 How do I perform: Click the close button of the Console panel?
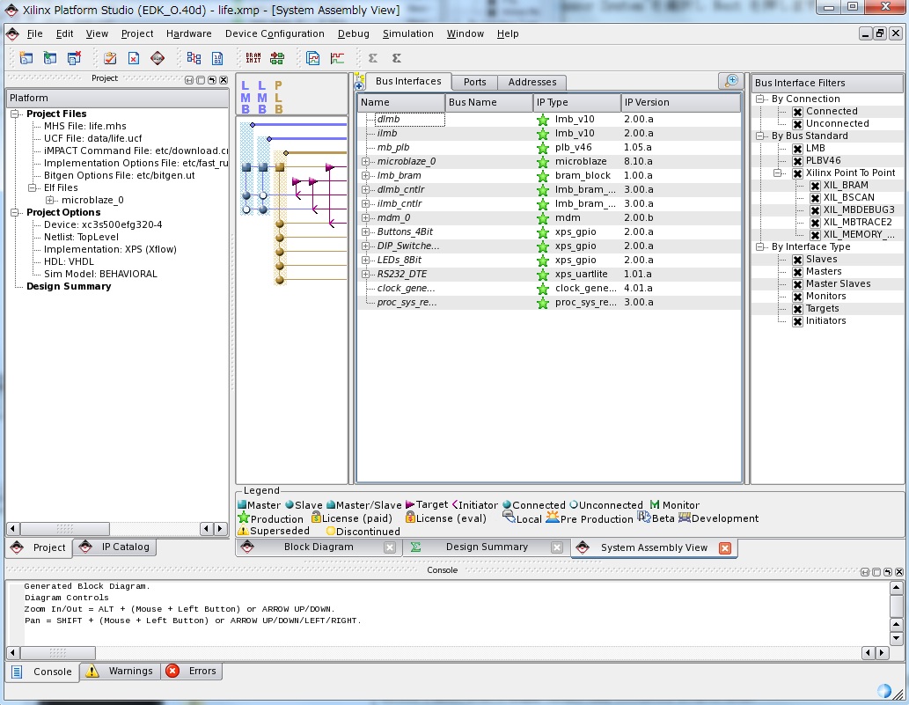899,571
